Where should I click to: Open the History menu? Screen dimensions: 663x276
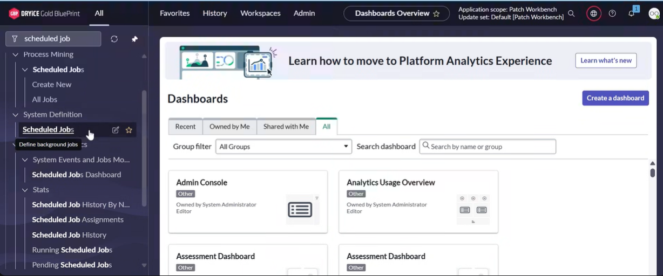215,13
